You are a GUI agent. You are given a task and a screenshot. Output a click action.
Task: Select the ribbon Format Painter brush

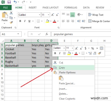11,22
